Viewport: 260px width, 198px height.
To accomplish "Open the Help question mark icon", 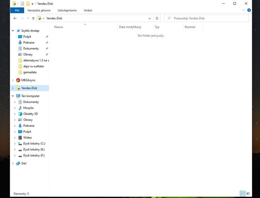I will (x=249, y=10).
